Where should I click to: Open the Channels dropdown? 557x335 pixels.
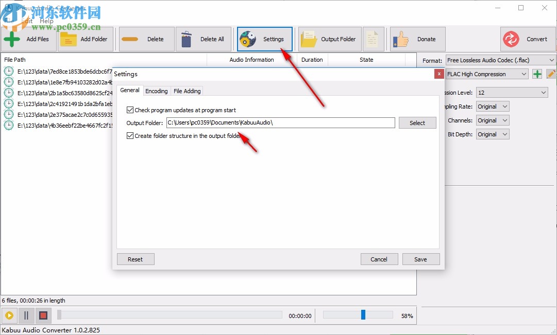pyautogui.click(x=493, y=120)
